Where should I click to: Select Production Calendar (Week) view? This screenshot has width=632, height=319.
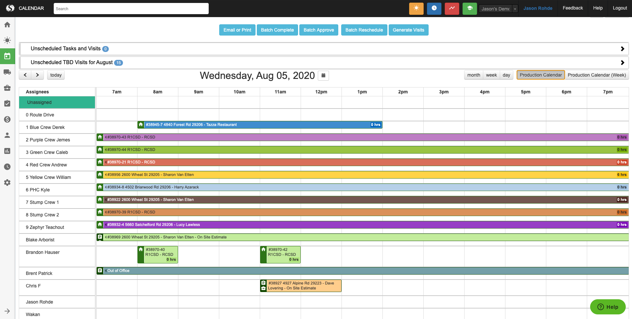597,75
